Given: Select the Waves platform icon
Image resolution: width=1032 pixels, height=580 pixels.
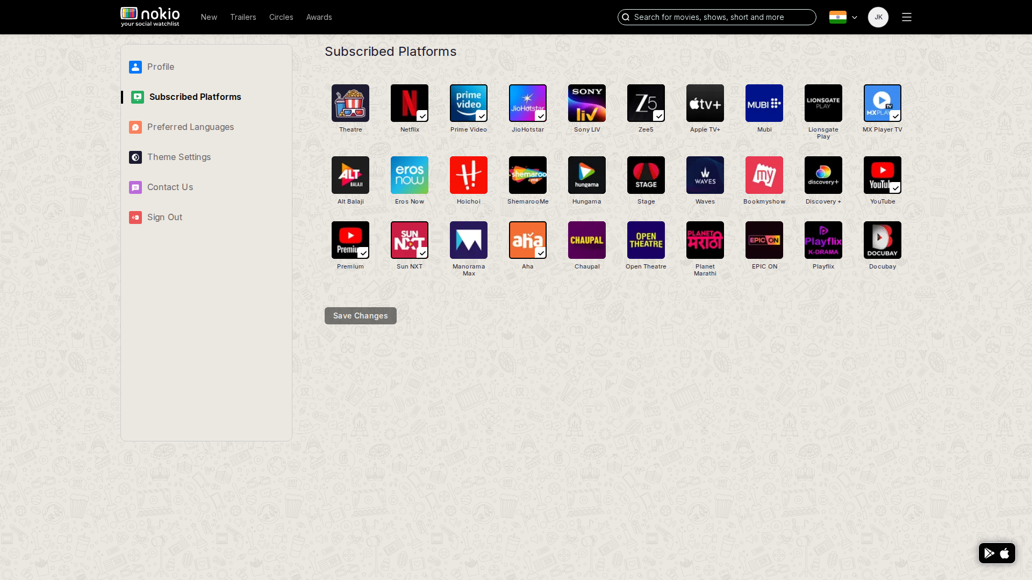Looking at the screenshot, I should point(705,175).
